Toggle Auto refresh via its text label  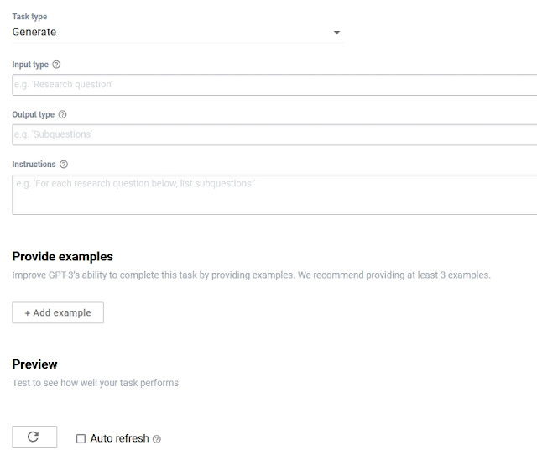pyautogui.click(x=119, y=438)
